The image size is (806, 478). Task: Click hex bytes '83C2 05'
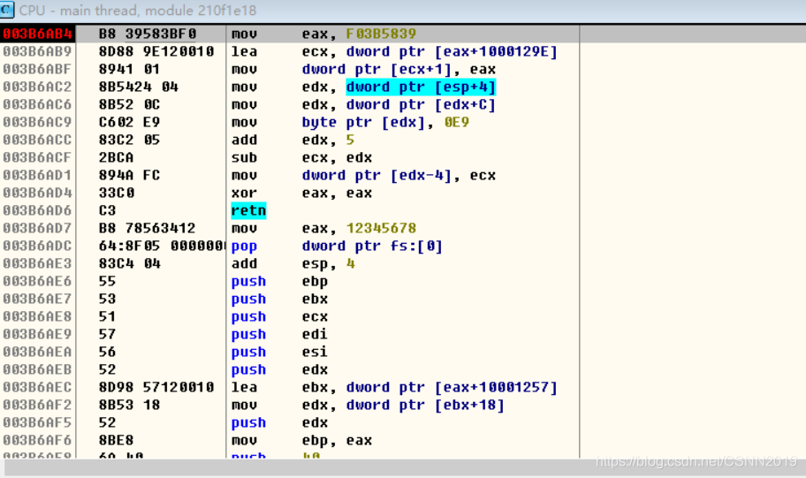click(x=130, y=140)
